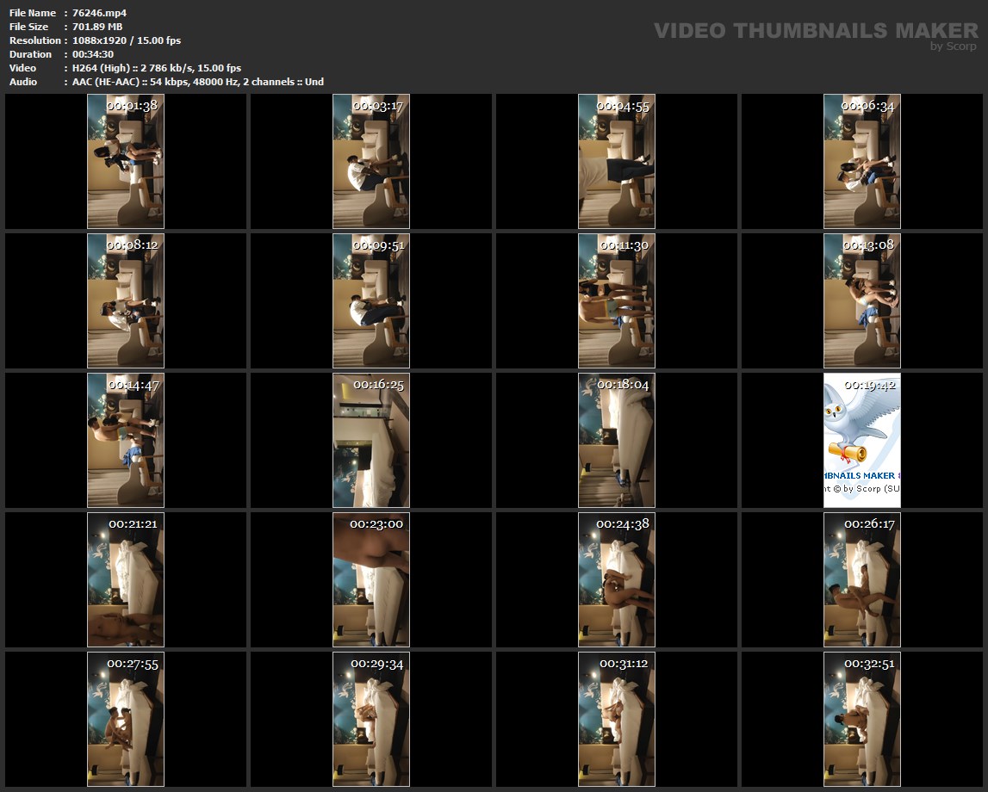The width and height of the screenshot is (988, 792).
Task: Open the thumbnail marked 00:04:55
Action: [617, 162]
